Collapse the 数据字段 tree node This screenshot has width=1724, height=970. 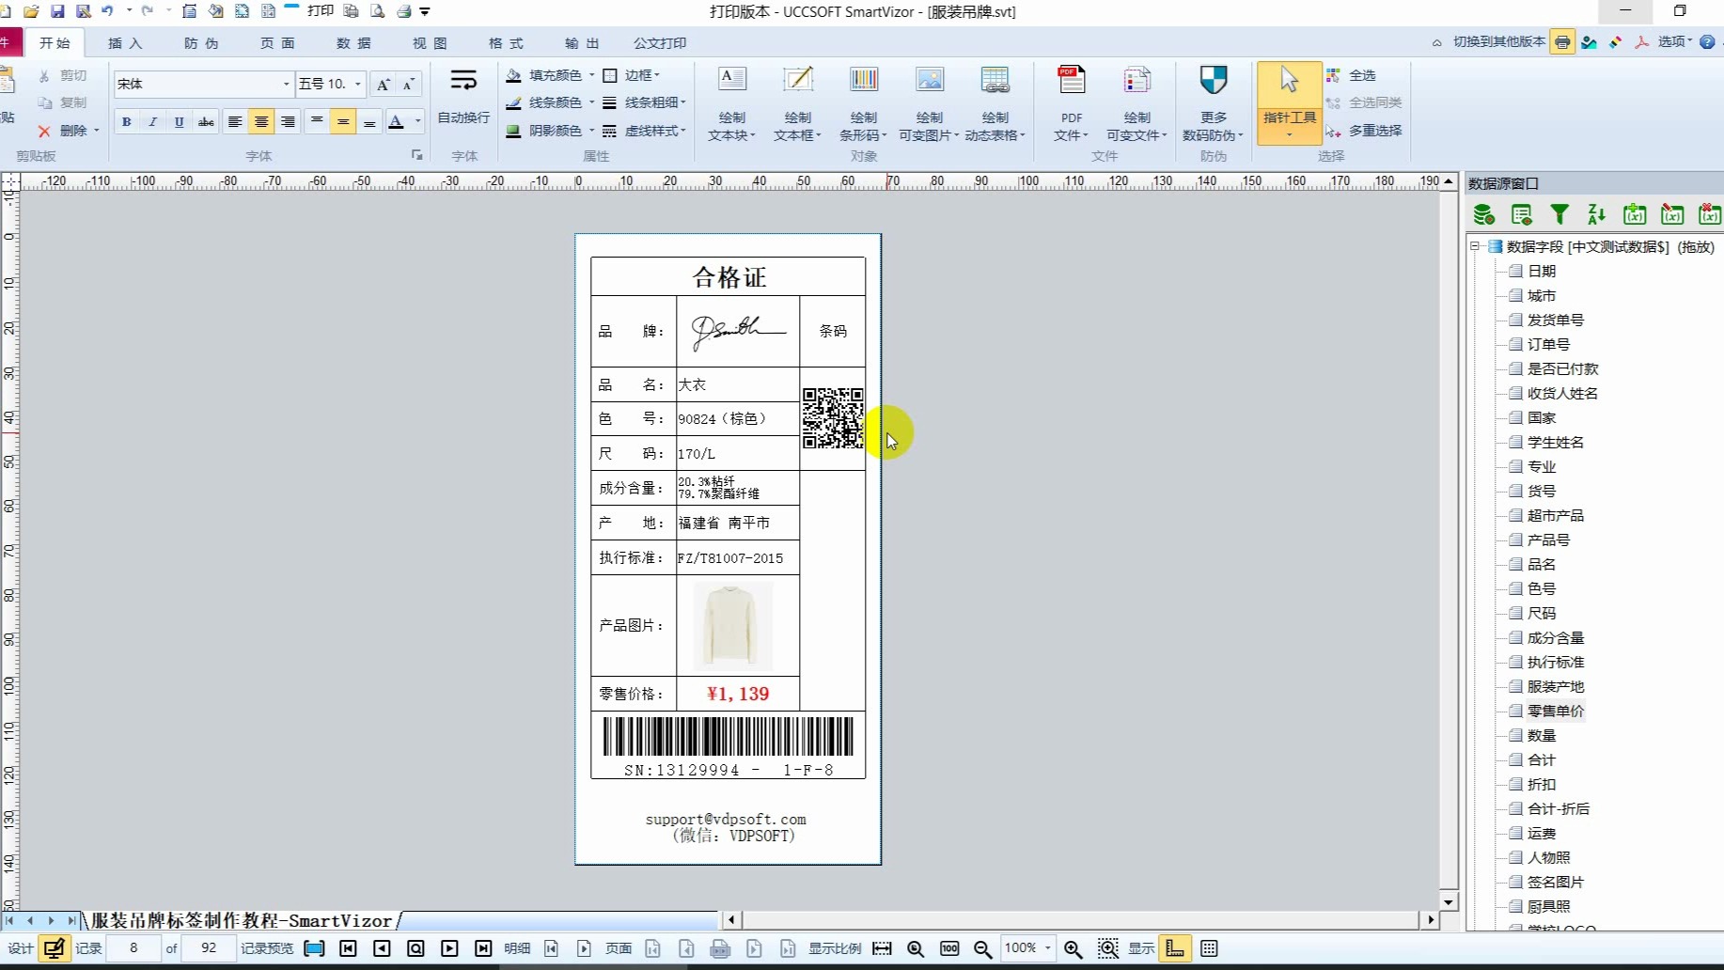pos(1475,246)
